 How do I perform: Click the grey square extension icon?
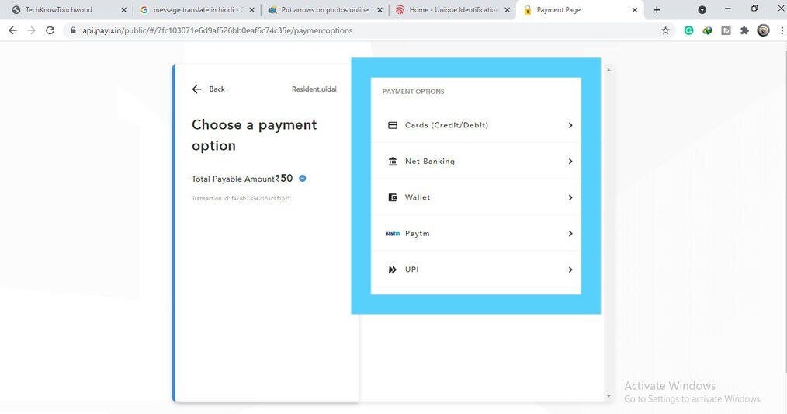click(x=726, y=30)
